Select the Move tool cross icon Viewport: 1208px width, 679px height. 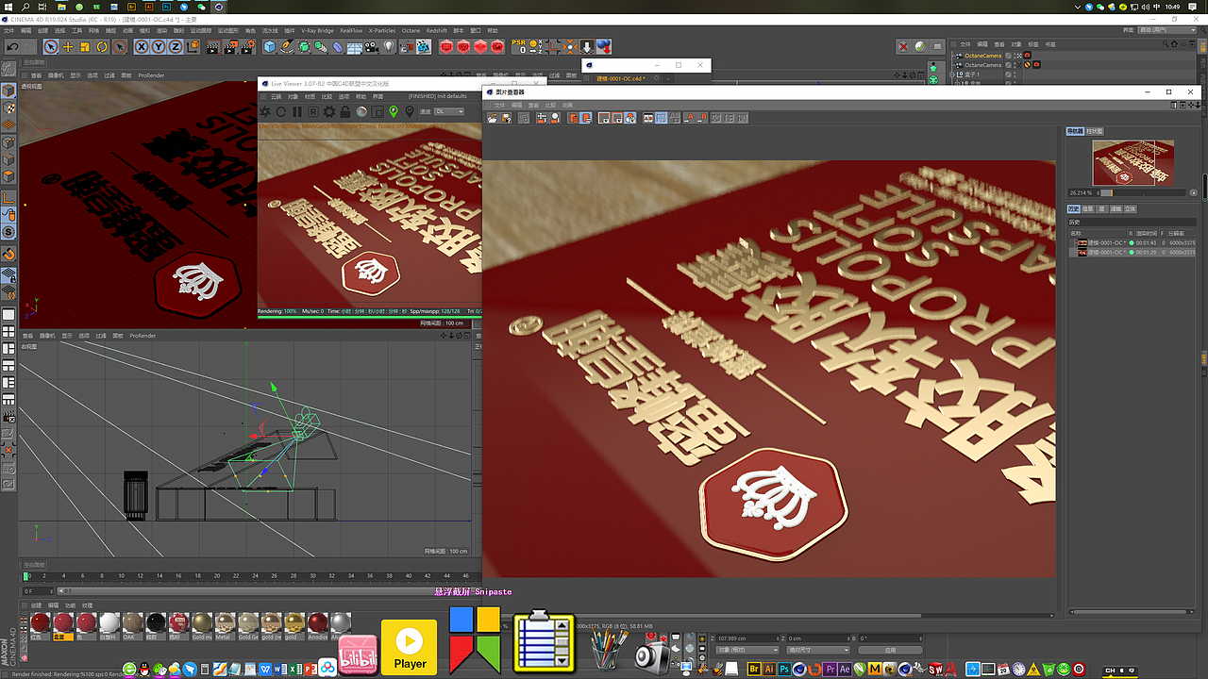[x=68, y=46]
